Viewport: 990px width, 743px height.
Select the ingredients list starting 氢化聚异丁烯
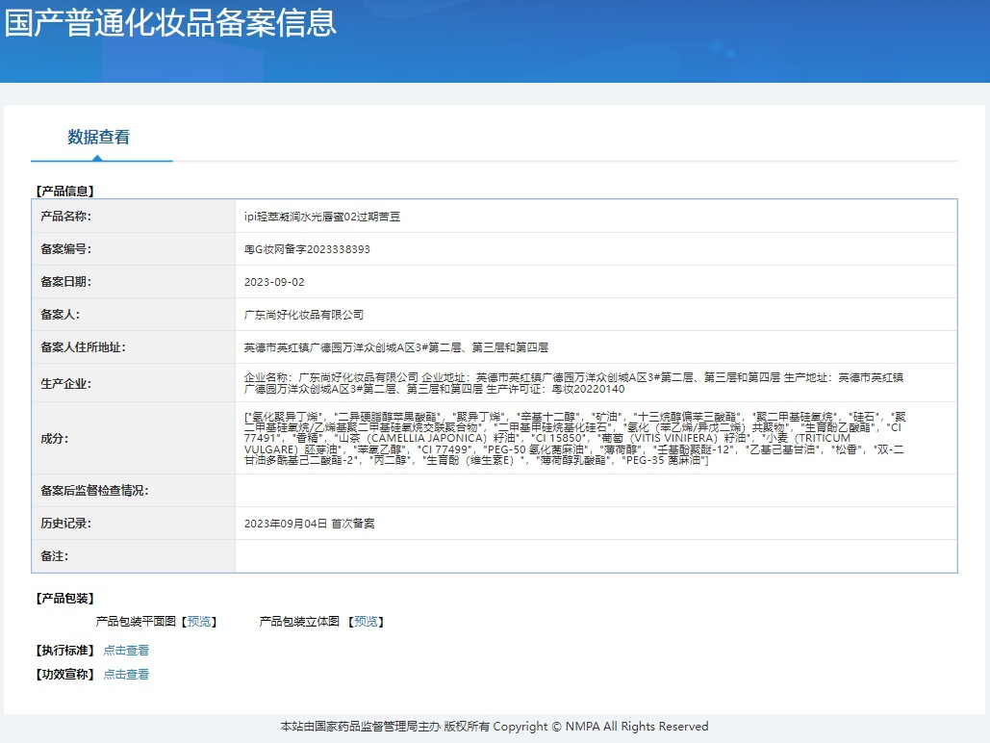pos(574,439)
